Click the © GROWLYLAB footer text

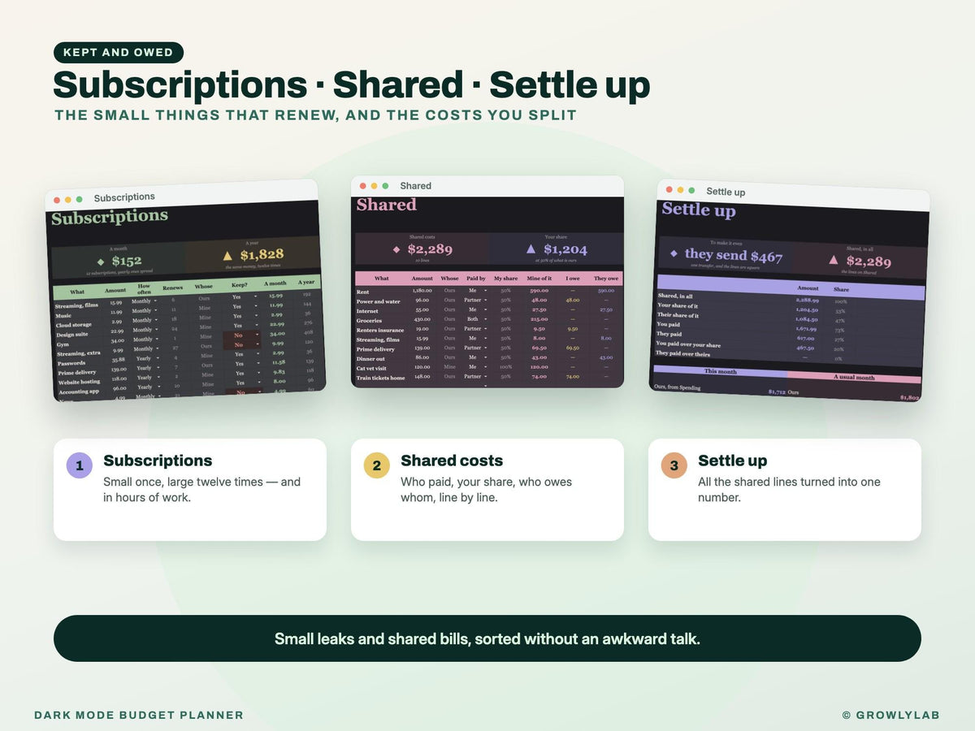pyautogui.click(x=891, y=716)
